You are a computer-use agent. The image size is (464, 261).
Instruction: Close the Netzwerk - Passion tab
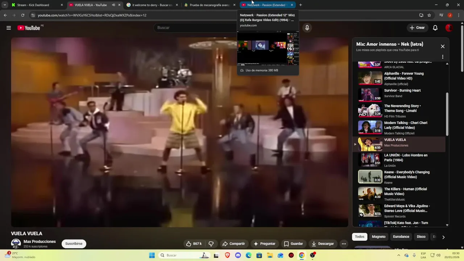pos(292,5)
